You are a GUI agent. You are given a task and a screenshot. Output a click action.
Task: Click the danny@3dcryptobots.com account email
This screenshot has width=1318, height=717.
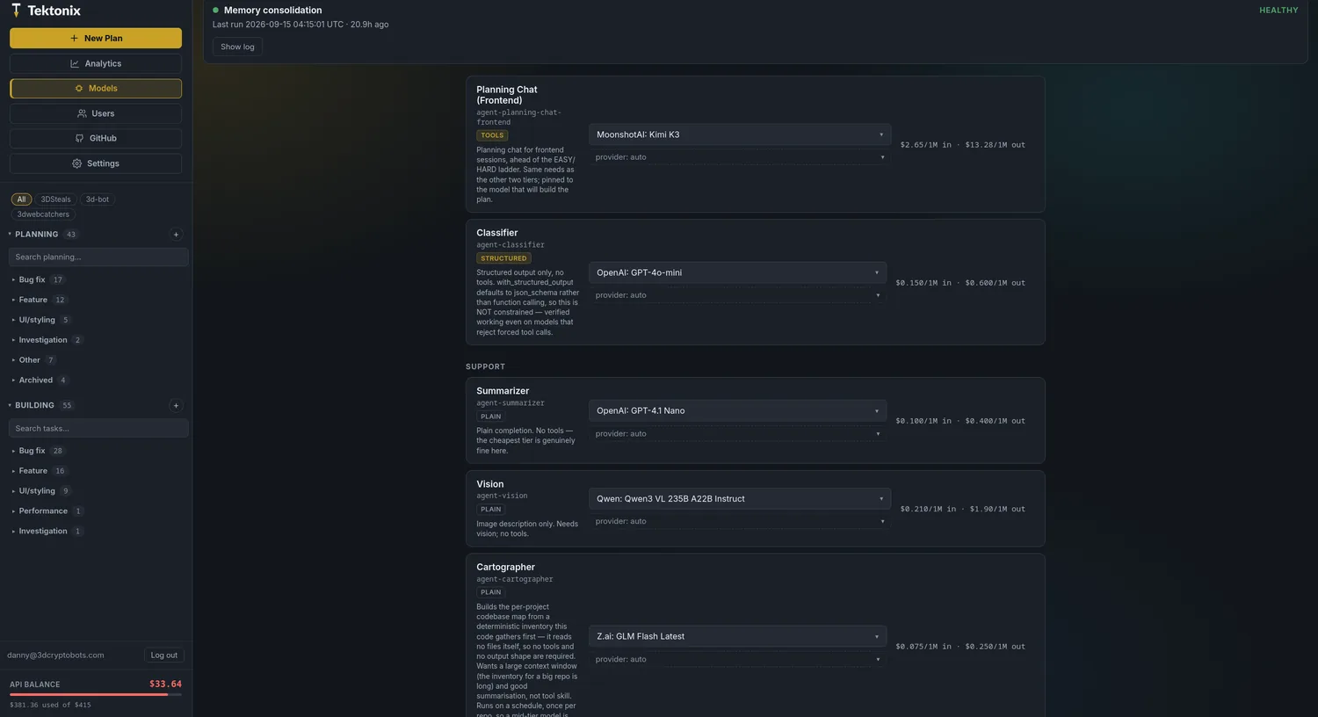(55, 655)
